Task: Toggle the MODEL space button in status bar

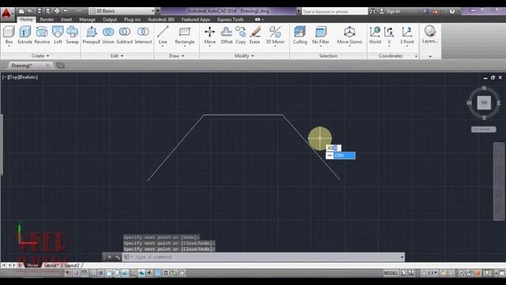Action: (x=391, y=273)
